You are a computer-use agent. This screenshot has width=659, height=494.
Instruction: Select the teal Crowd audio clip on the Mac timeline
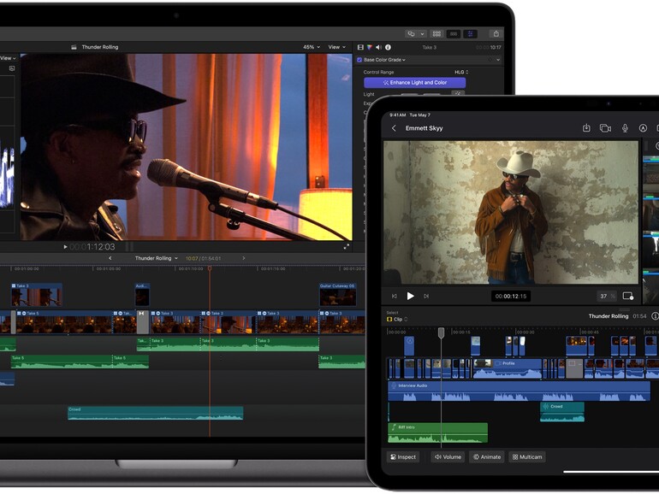(x=156, y=413)
